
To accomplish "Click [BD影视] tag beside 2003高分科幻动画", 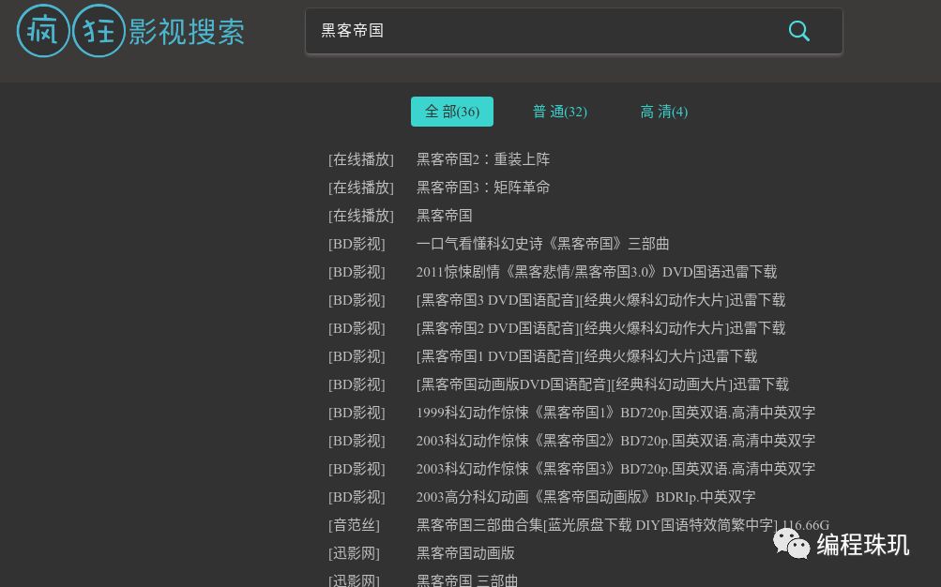I will (x=357, y=498).
